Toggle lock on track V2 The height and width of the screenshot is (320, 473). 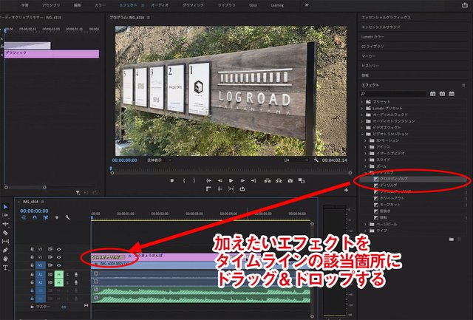coord(31,257)
